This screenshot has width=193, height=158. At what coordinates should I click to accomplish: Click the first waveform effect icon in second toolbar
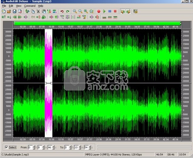pyautogui.click(x=4, y=17)
